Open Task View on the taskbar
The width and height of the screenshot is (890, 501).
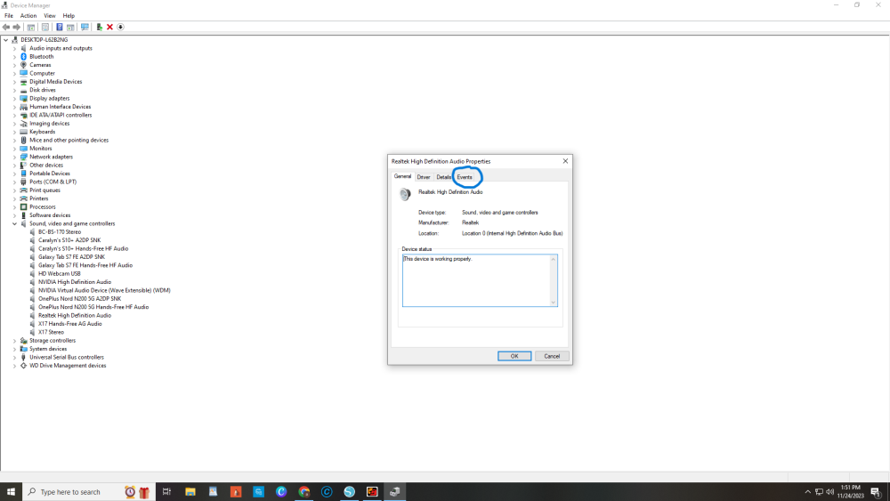(x=166, y=492)
